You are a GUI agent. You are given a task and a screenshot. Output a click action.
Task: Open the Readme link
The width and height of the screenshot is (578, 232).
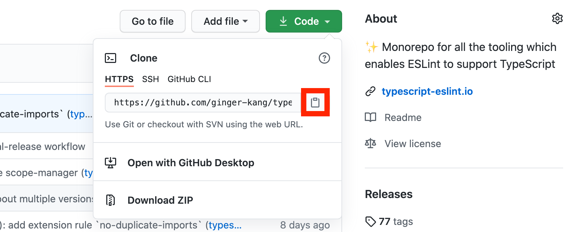click(x=403, y=117)
